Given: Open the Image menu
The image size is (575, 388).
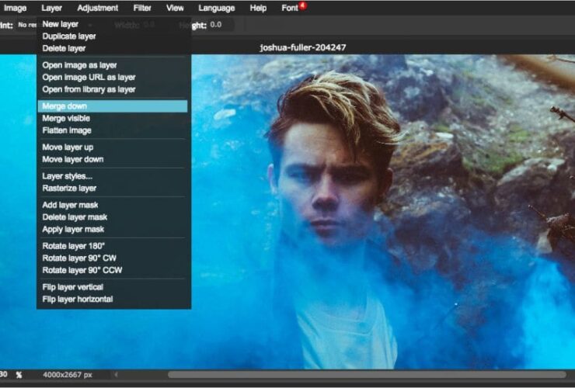Looking at the screenshot, I should tap(15, 8).
